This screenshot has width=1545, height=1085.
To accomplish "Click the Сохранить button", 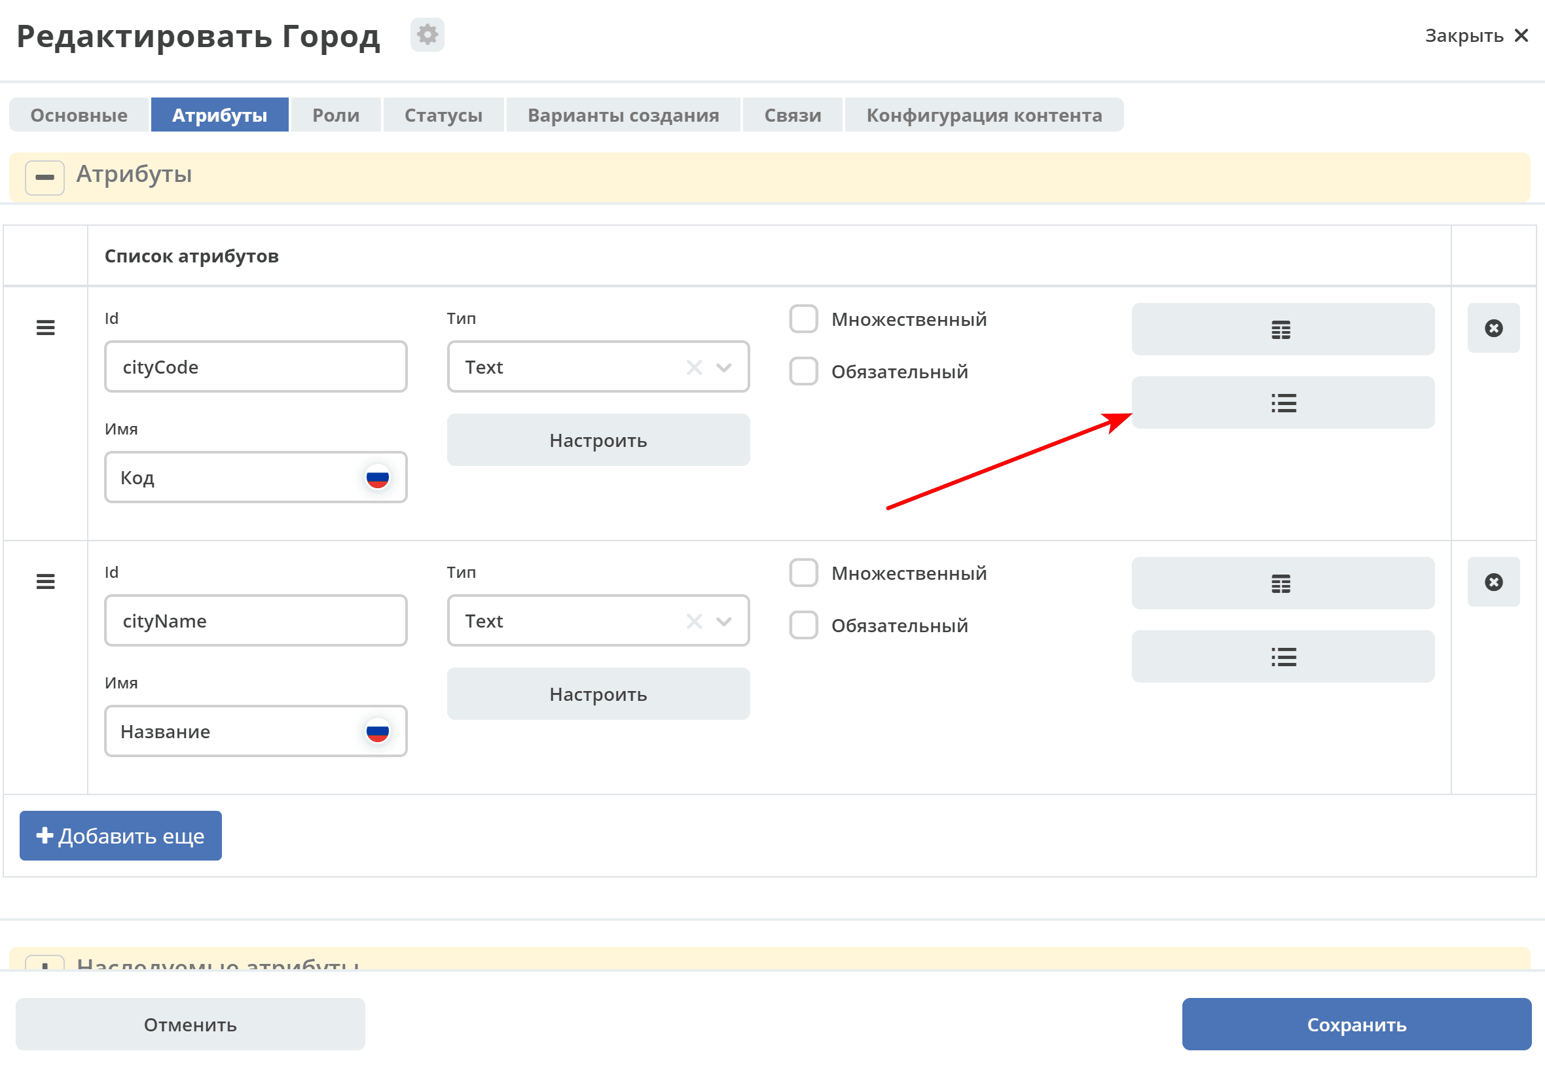I will 1356,1023.
